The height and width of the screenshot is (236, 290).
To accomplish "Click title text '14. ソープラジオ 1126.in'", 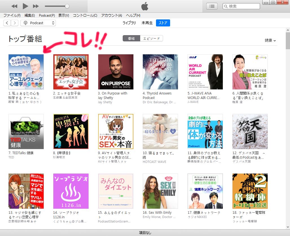I will [x=66, y=215].
